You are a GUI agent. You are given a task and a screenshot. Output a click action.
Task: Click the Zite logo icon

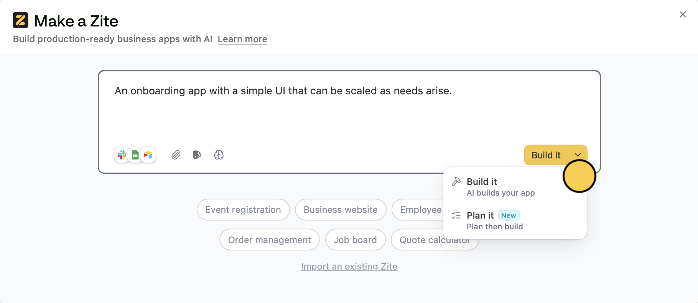click(x=21, y=20)
